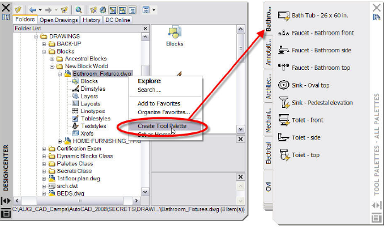Toggle DesignCenter Auto-hide arrows

pos(6,201)
